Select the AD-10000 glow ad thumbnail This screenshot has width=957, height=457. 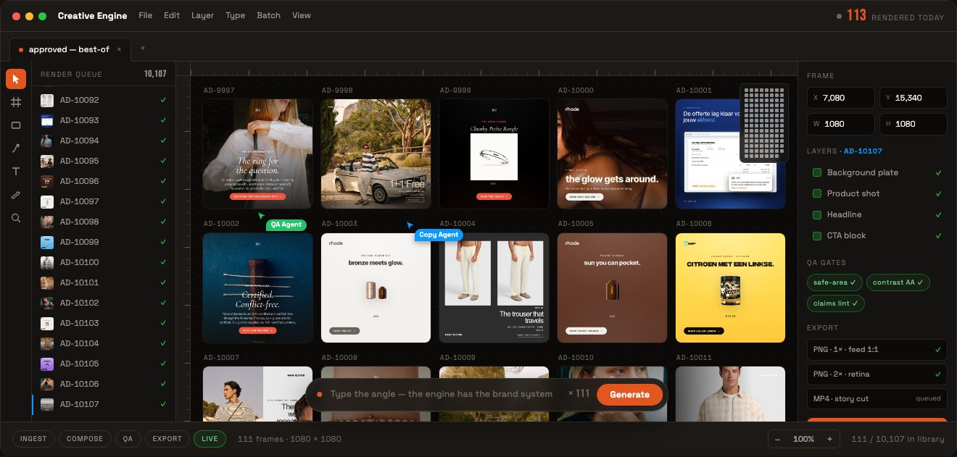point(612,154)
